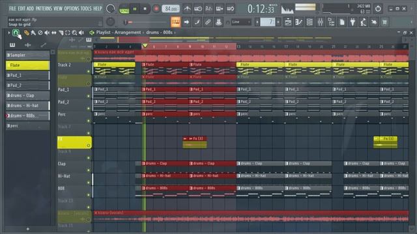Stop playback with the stop button

tap(145, 8)
